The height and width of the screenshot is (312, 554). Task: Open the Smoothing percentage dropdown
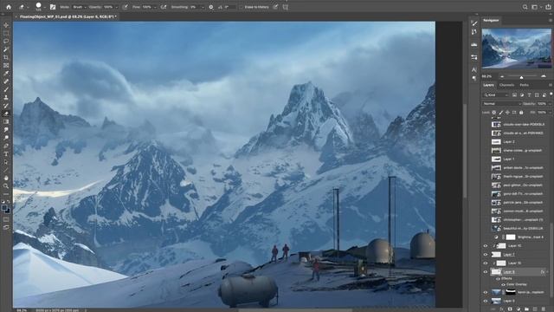196,7
